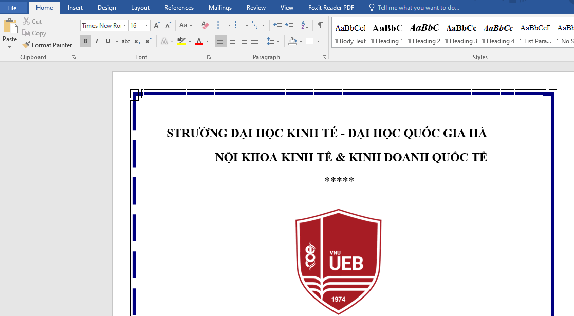
Task: Align text to the right
Action: tap(244, 42)
